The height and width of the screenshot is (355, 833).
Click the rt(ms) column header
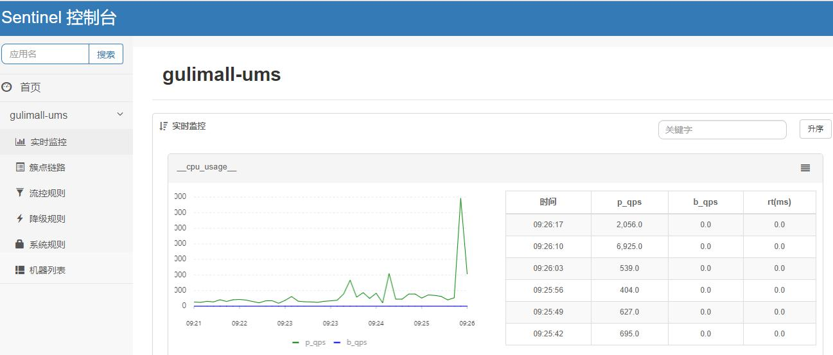point(780,202)
